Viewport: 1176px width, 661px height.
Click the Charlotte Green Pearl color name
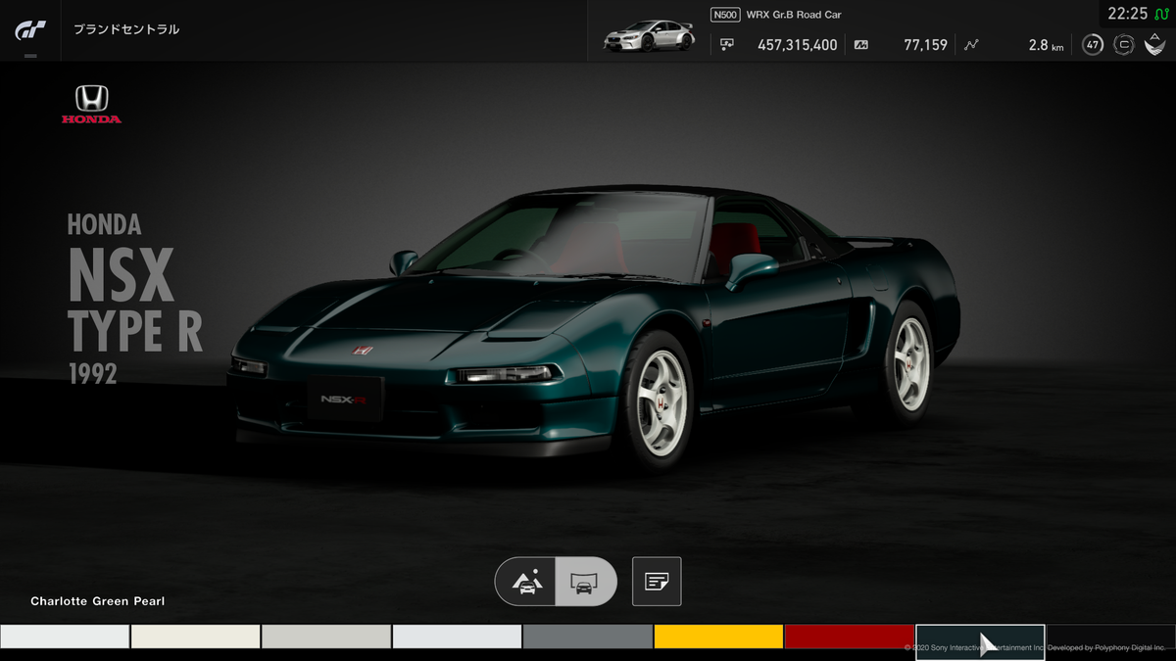pyautogui.click(x=98, y=601)
